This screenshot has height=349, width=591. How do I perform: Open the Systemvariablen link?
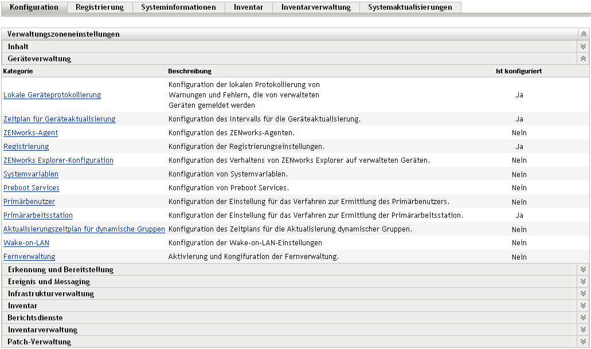click(x=31, y=174)
